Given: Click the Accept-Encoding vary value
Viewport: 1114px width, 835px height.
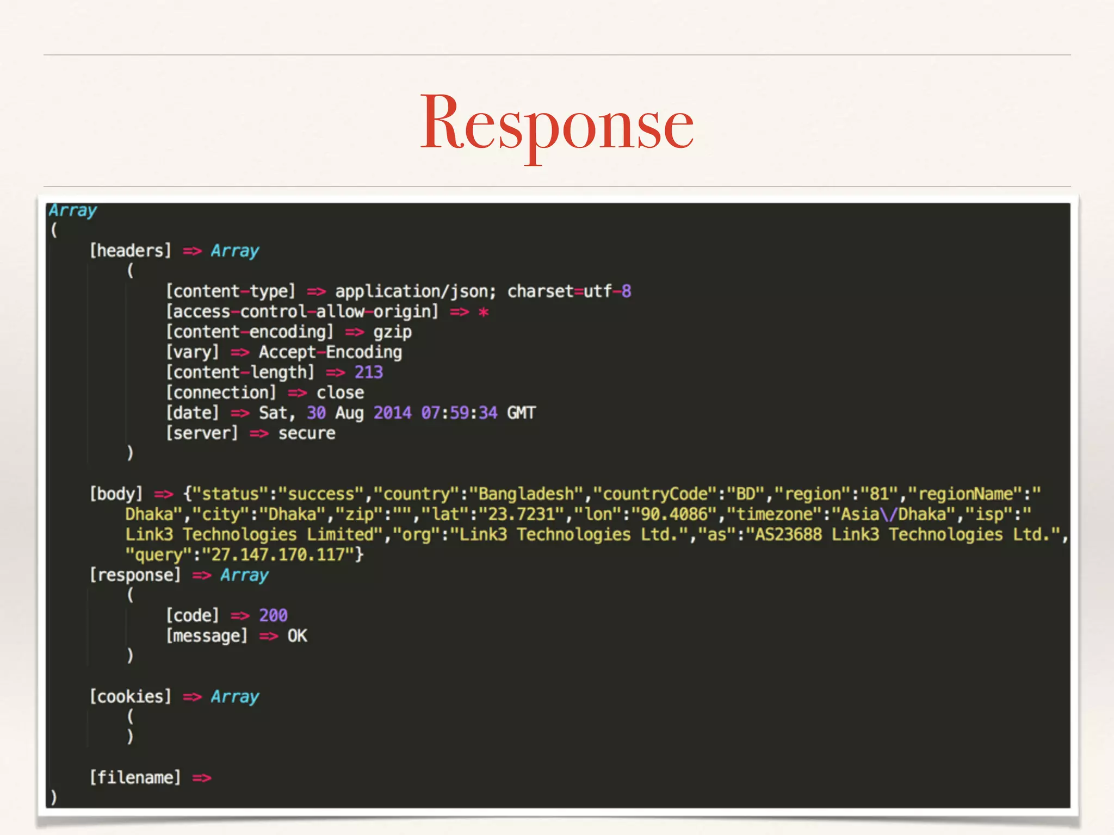Looking at the screenshot, I should click(x=330, y=352).
